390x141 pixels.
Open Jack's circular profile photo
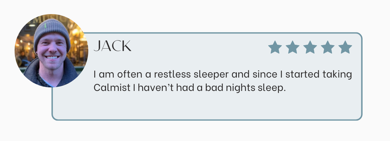[x=51, y=51]
